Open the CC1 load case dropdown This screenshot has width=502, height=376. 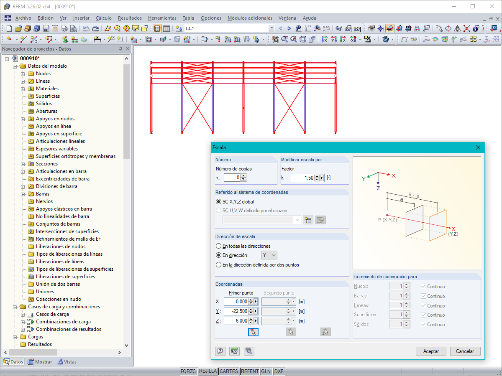coord(271,28)
